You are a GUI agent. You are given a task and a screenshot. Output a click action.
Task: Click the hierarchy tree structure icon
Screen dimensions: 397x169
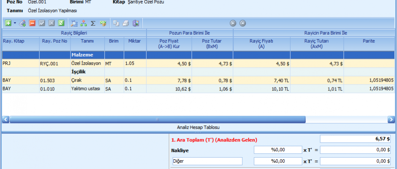[x=84, y=23]
